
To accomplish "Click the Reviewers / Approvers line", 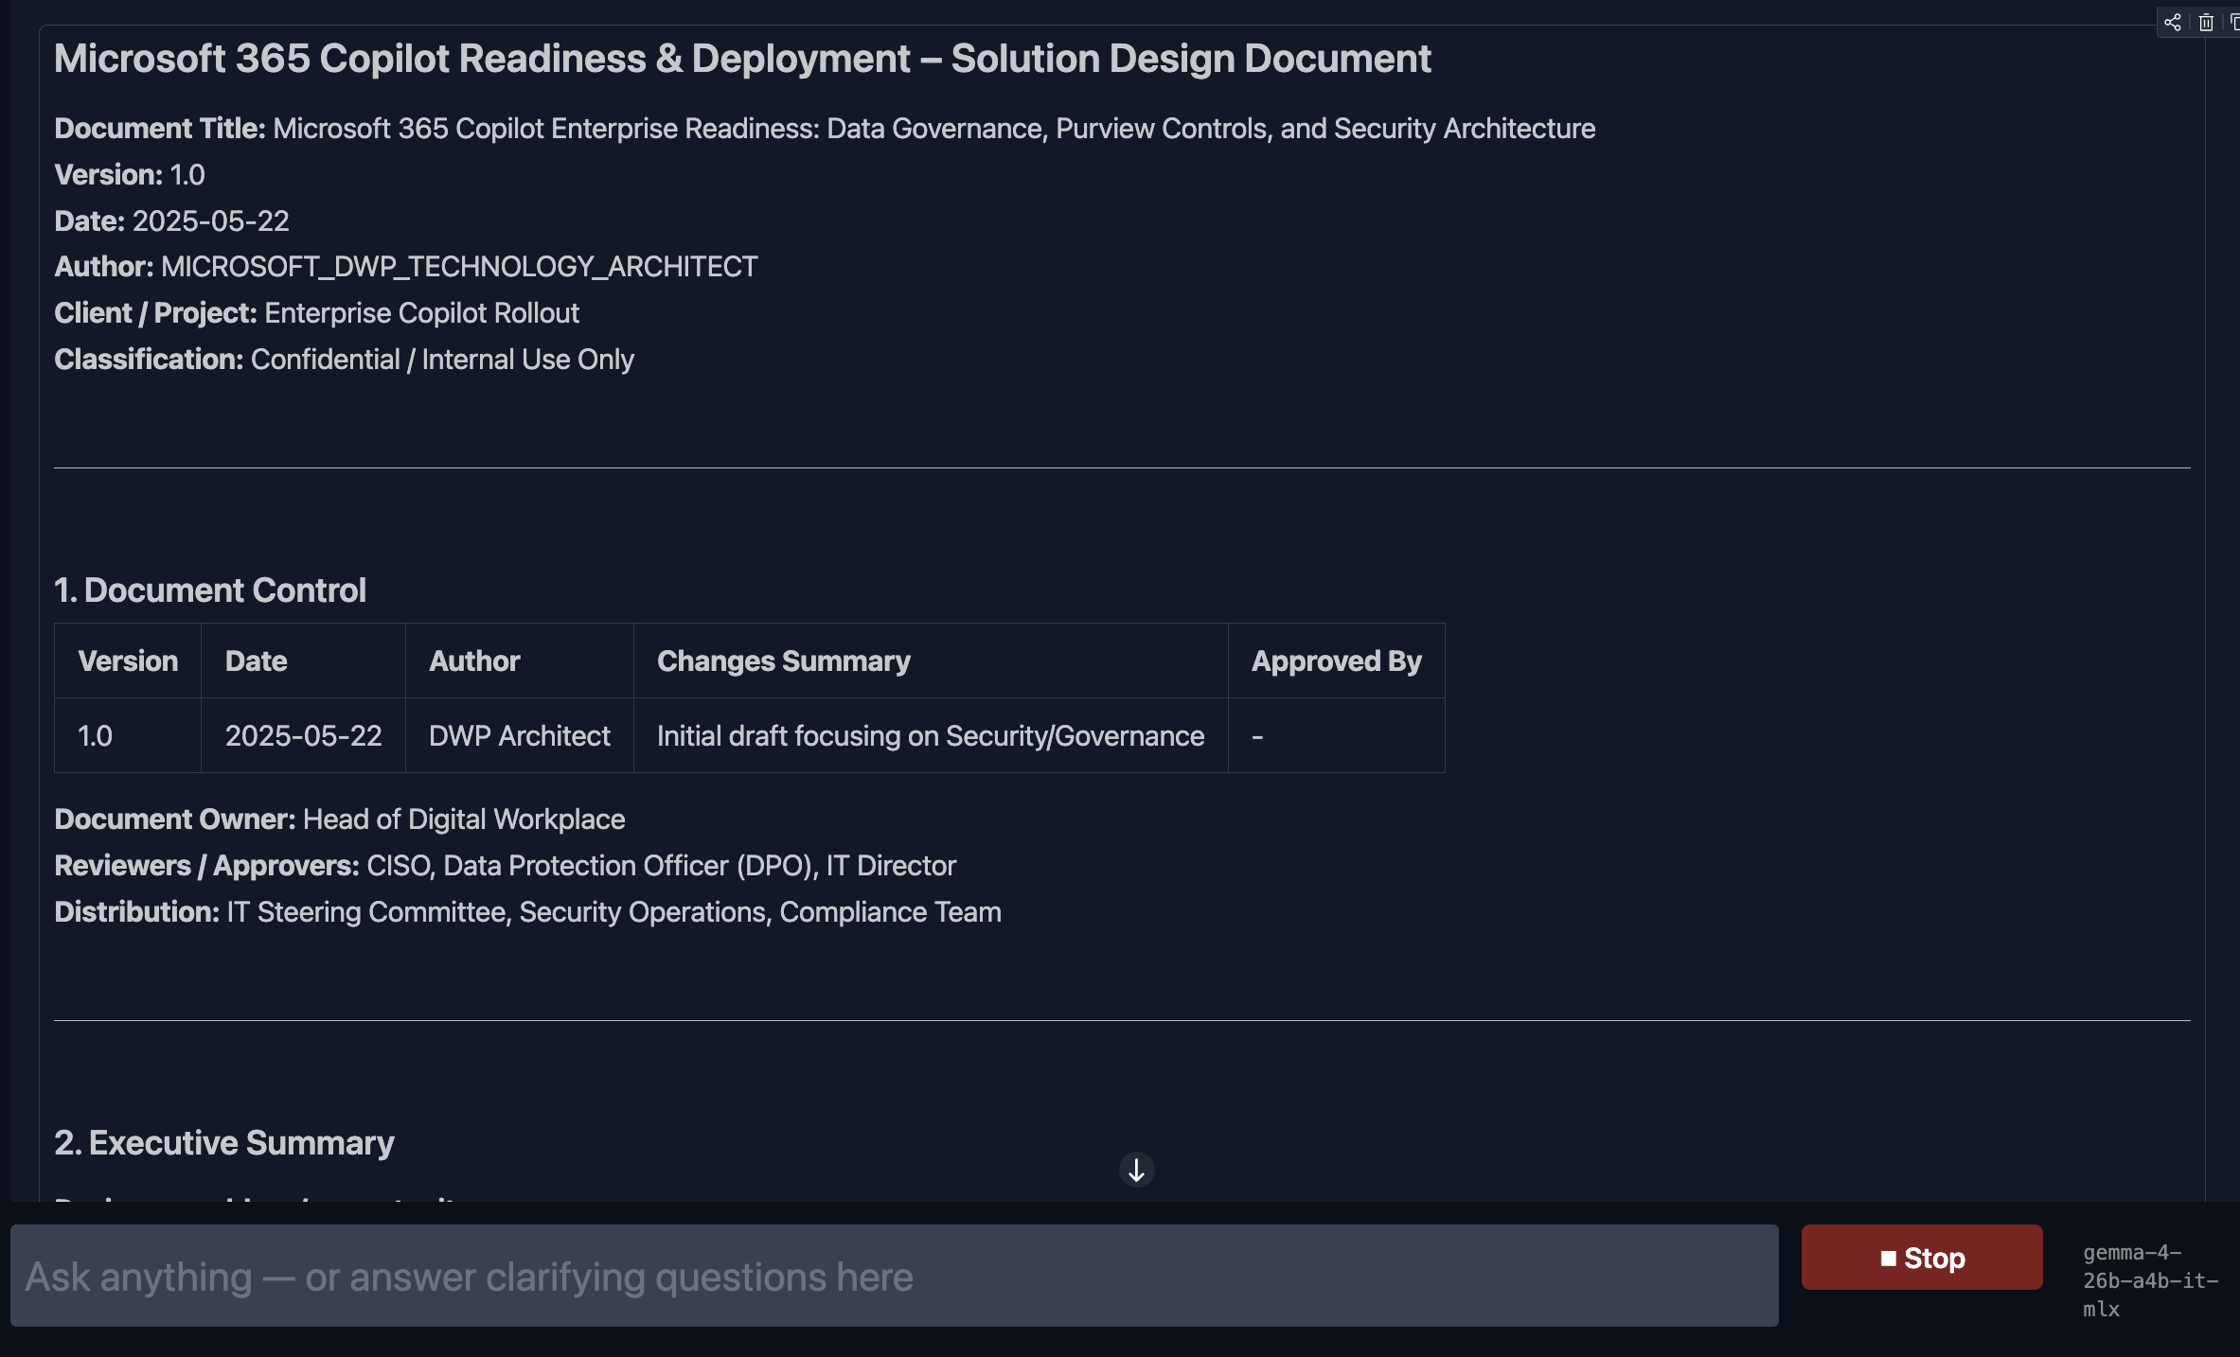I will click(x=506, y=866).
